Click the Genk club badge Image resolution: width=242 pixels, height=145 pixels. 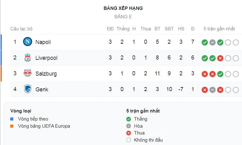[28, 90]
